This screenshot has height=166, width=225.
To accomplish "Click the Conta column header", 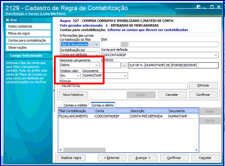I will tap(112, 111).
